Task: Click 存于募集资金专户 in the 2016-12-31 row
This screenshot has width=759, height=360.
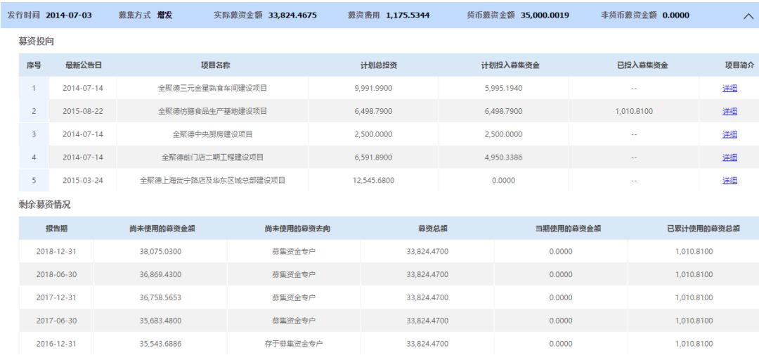Action: pyautogui.click(x=294, y=344)
